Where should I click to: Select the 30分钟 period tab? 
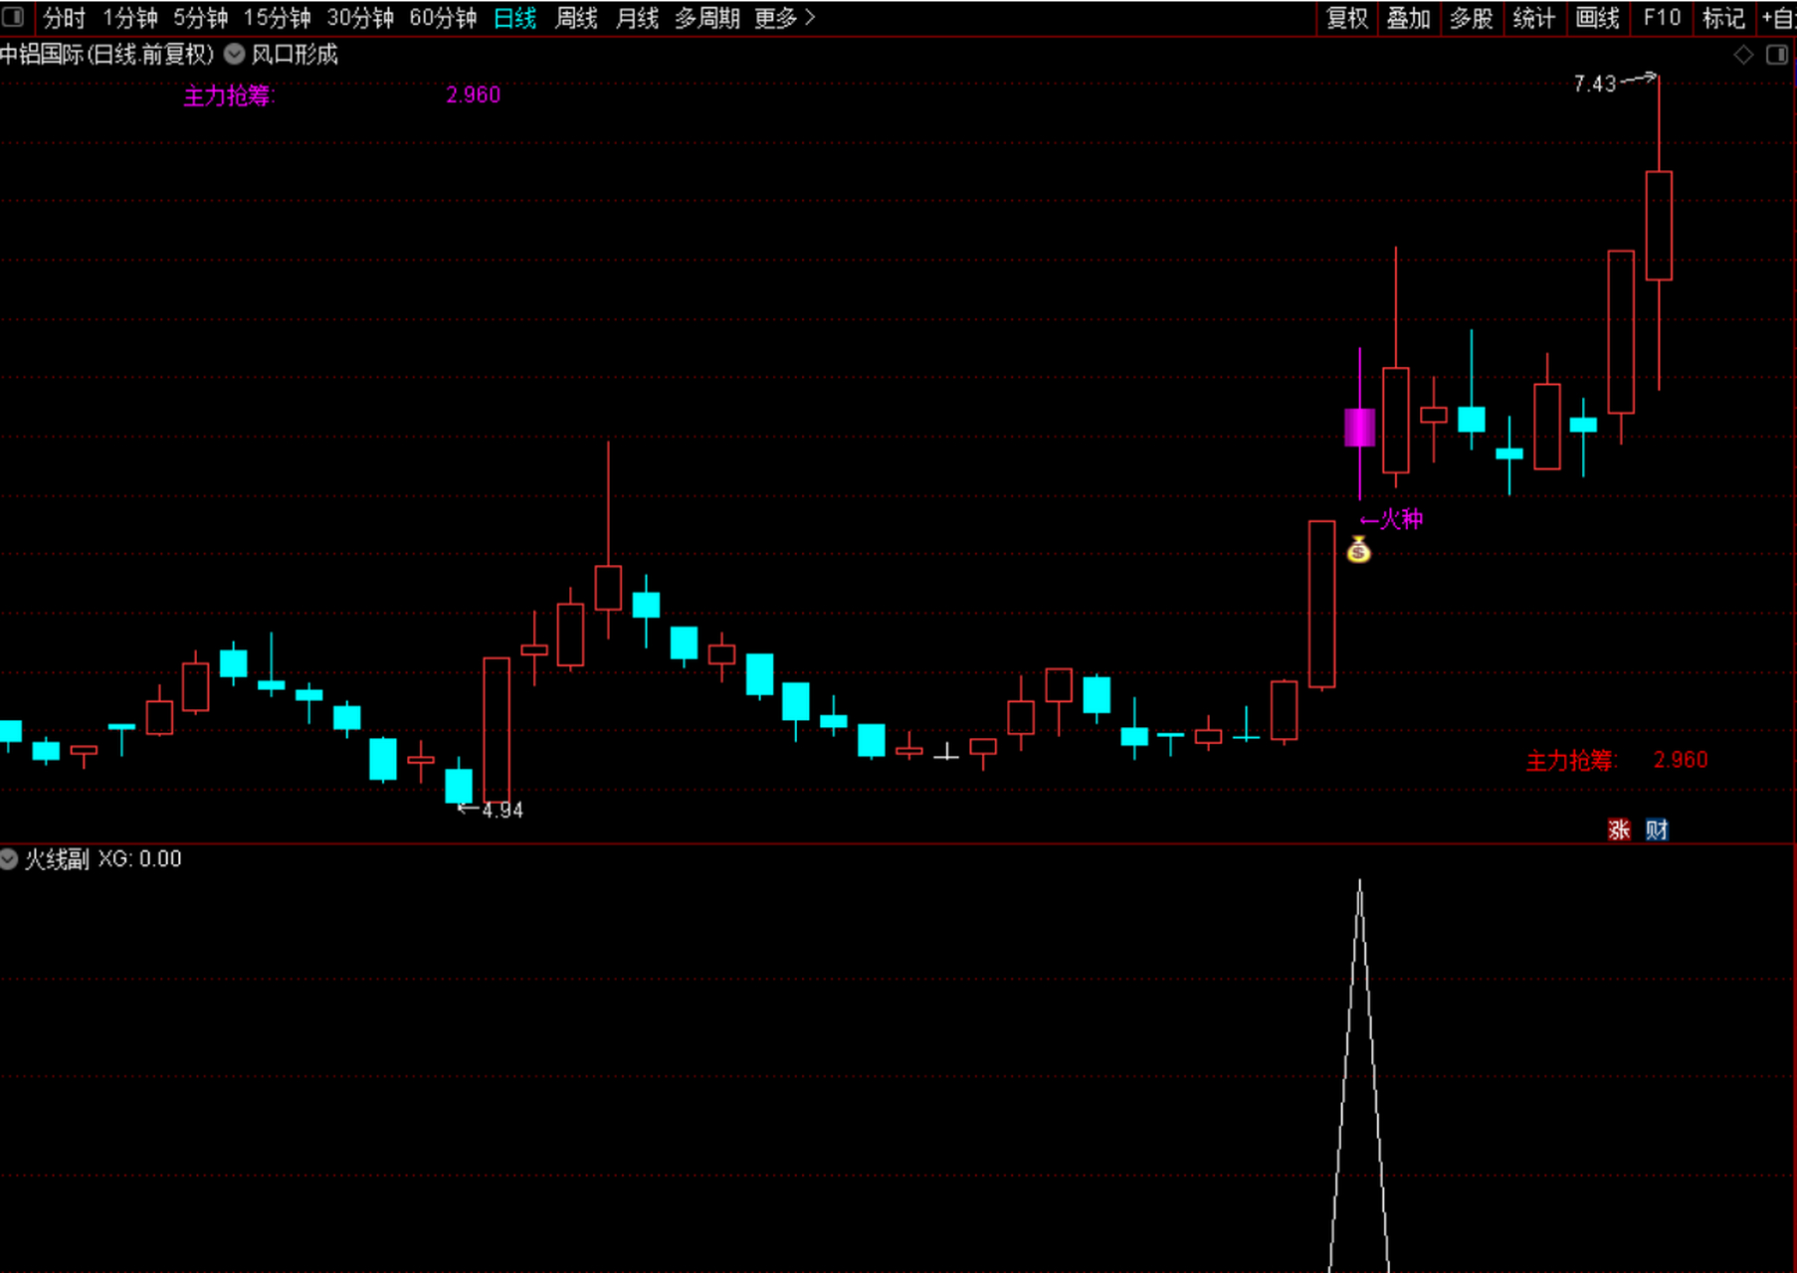[360, 18]
